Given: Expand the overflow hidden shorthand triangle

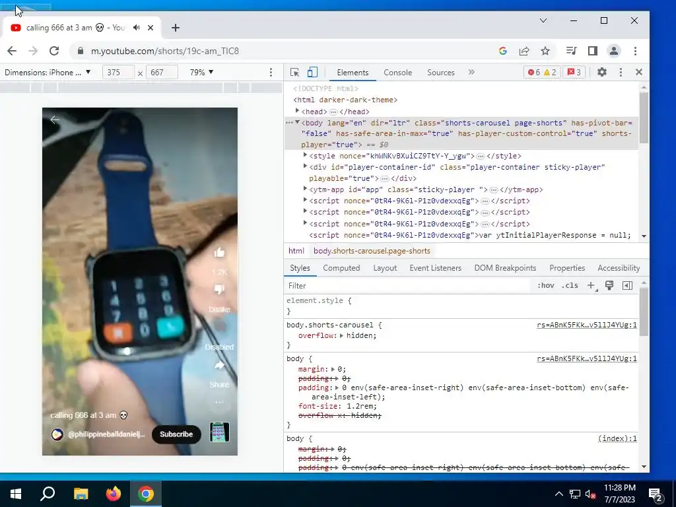Looking at the screenshot, I should [x=341, y=335].
